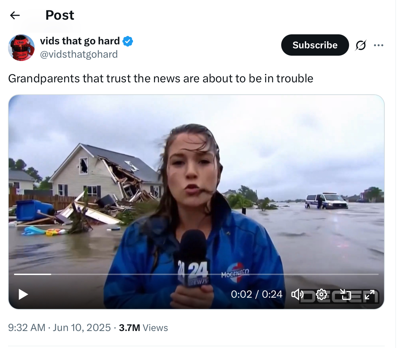401x348 pixels.
Task: Go back using the arrow icon
Action: (15, 15)
